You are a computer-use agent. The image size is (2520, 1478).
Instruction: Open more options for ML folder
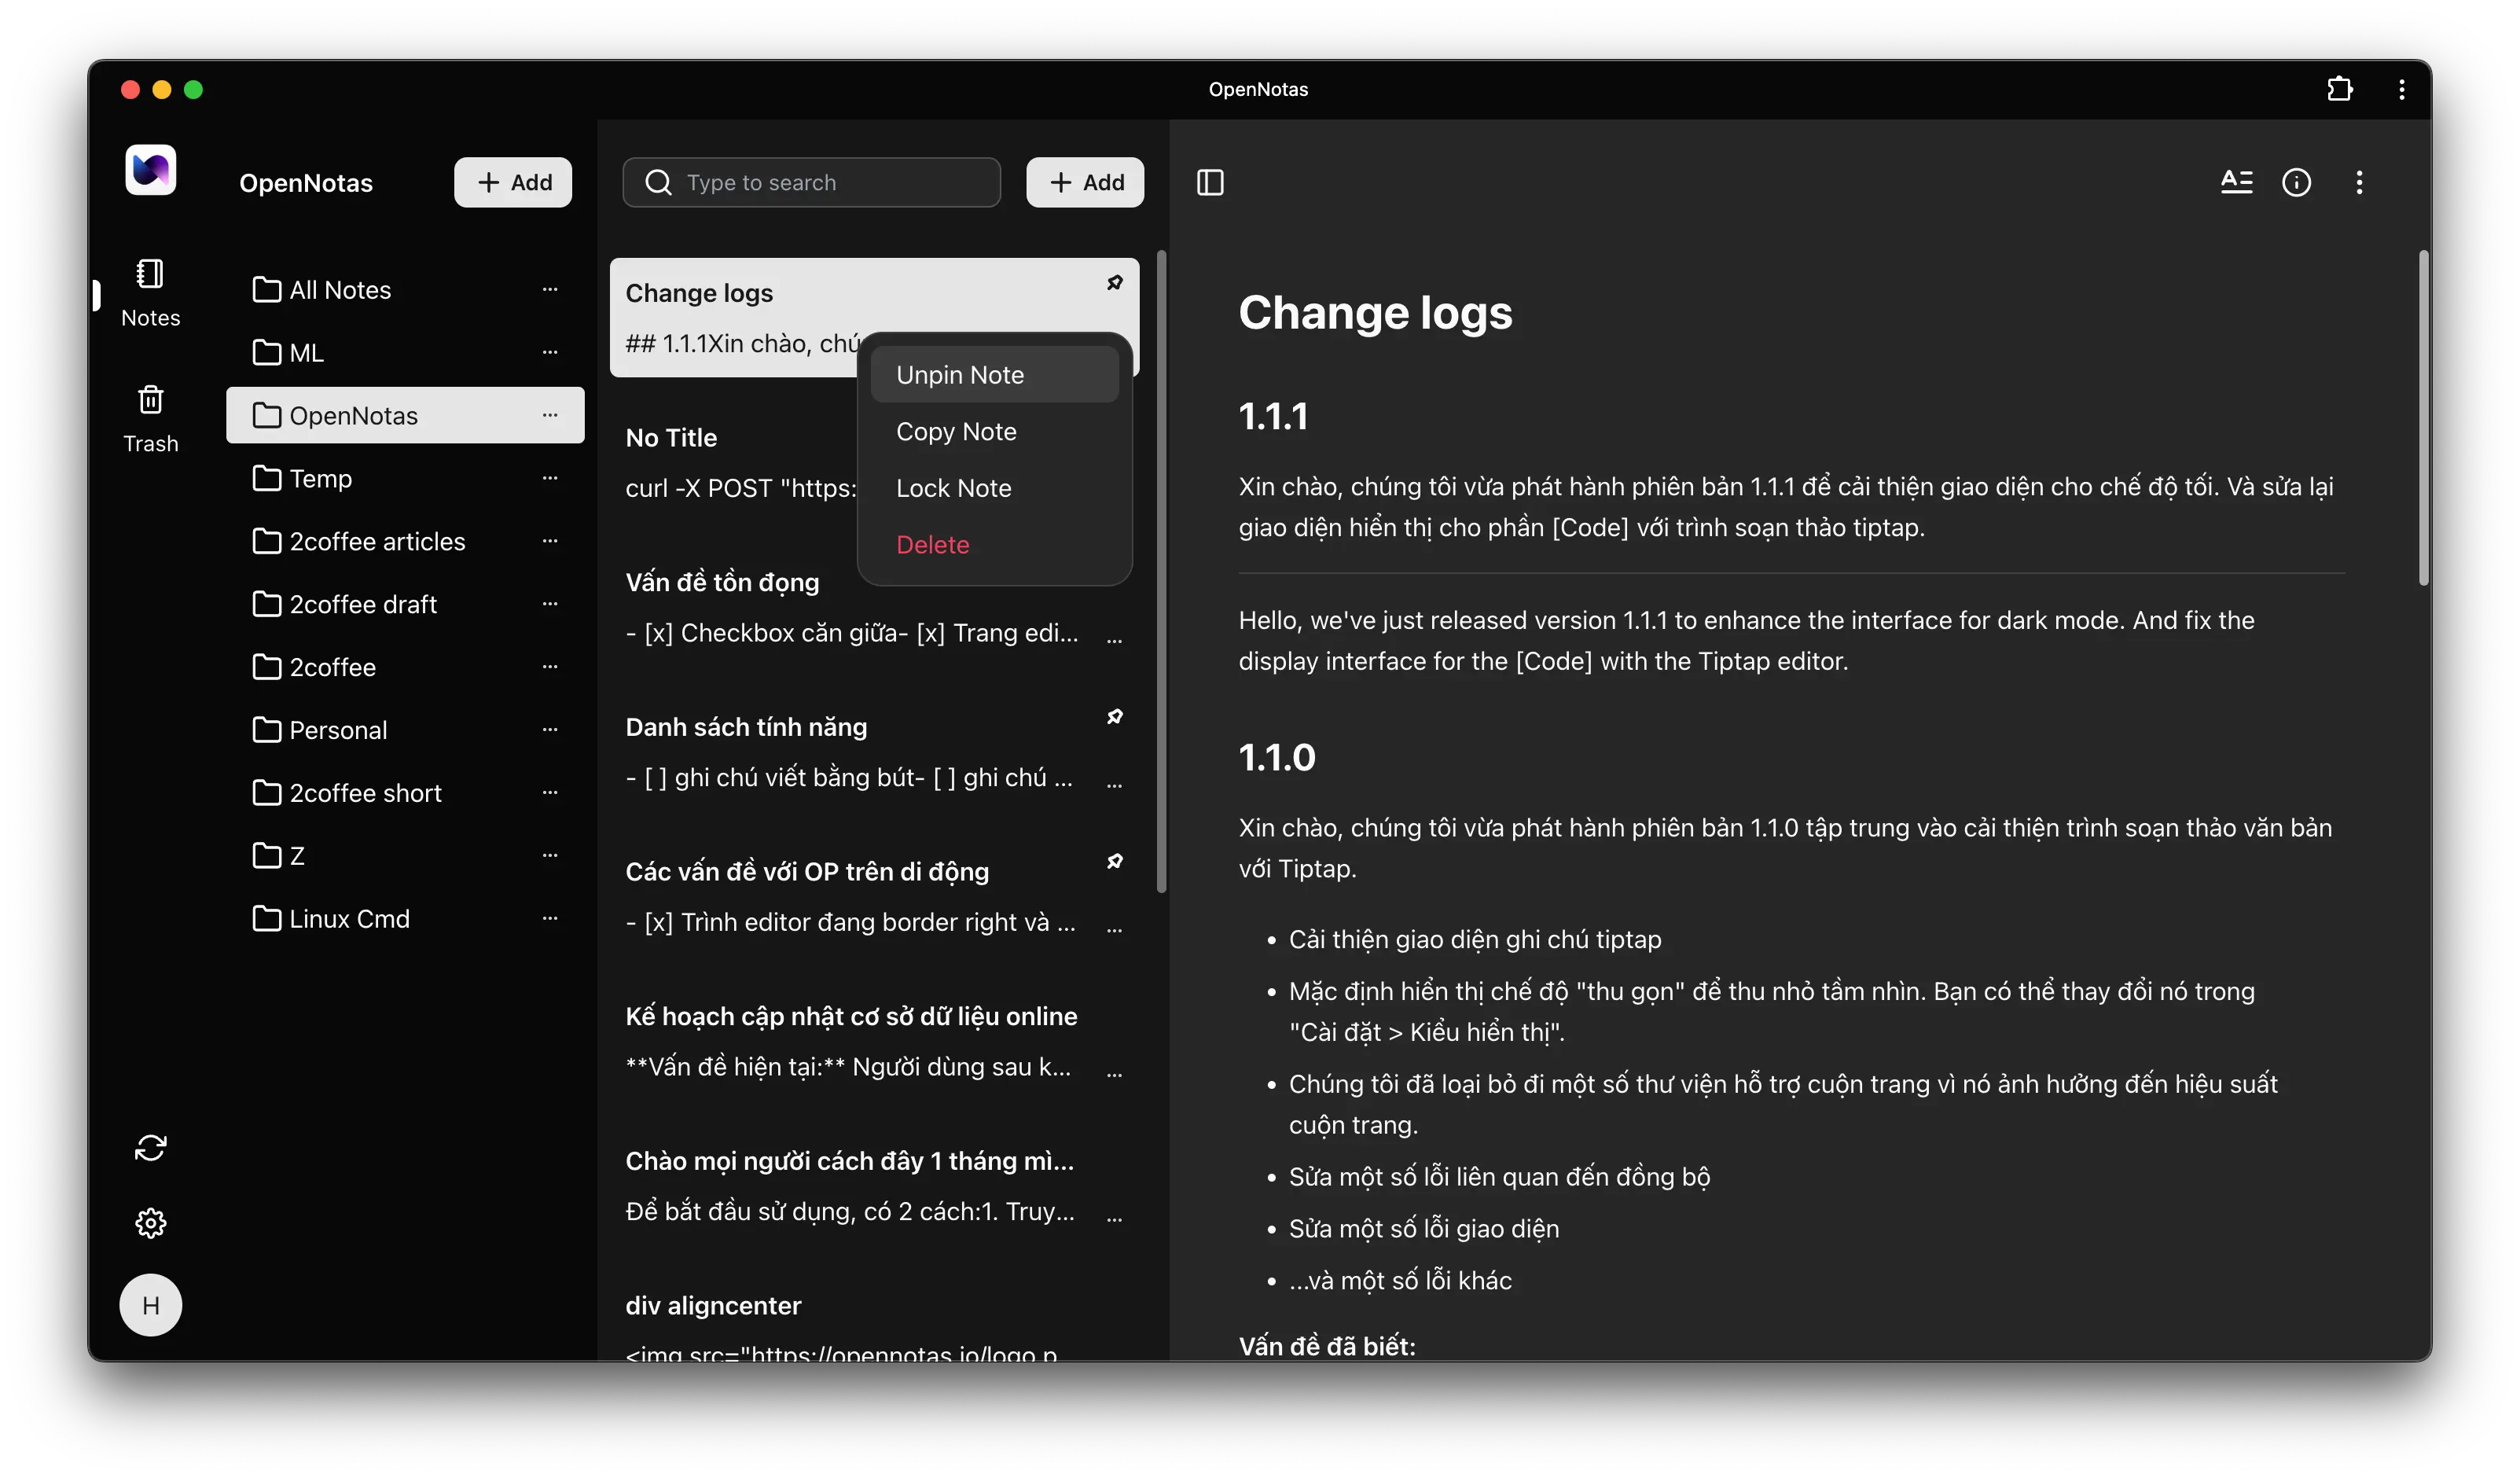pos(549,352)
